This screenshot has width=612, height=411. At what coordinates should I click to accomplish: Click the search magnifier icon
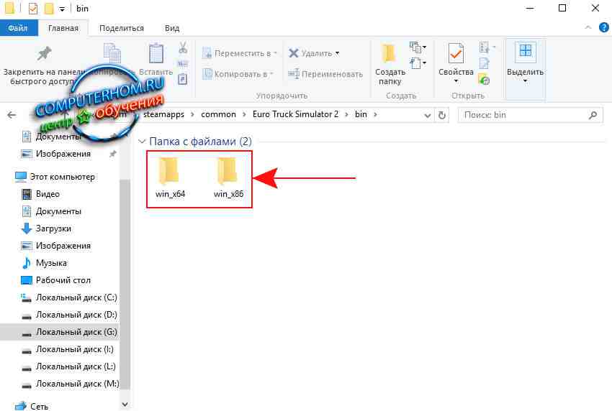pos(593,114)
